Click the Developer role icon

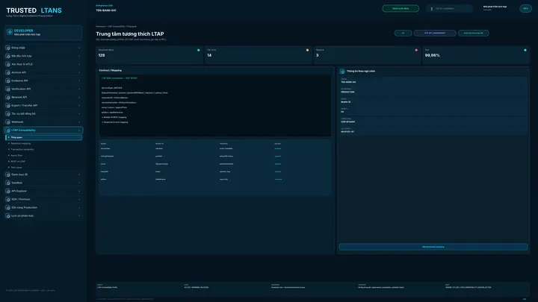10,32
